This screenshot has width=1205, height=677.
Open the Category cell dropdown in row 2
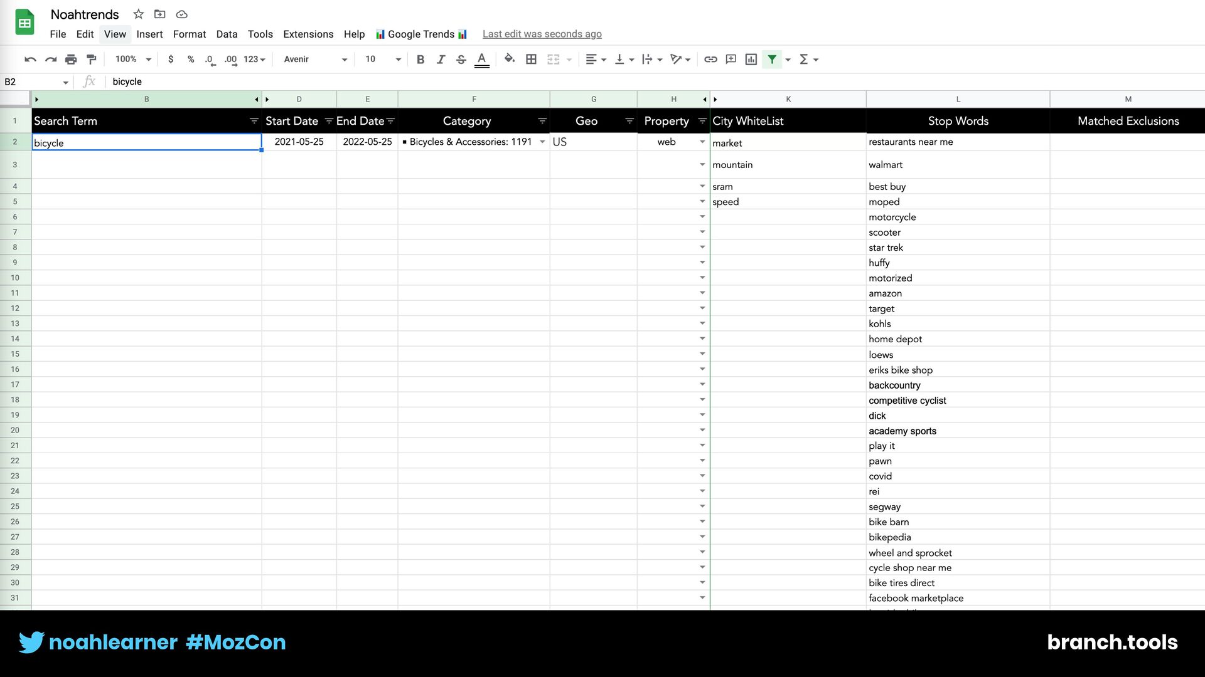542,142
